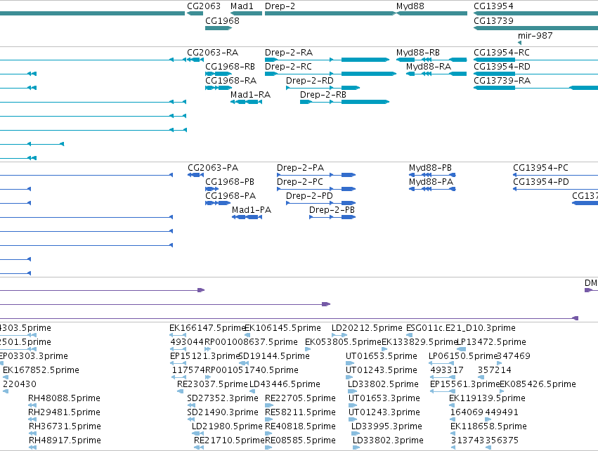Select the EK106145.5prime EST label
Viewport: 598px width, 451px height.
(282, 328)
